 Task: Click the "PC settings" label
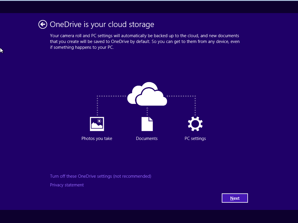coord(195,139)
